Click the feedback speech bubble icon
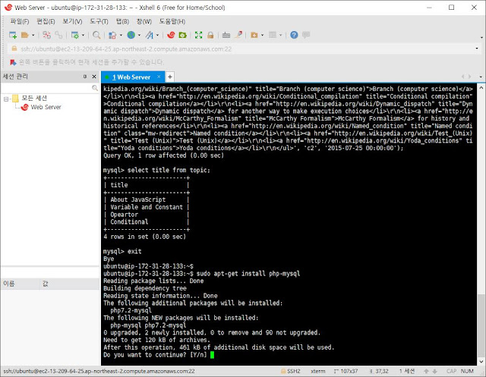This screenshot has height=377, width=486. tap(306, 35)
